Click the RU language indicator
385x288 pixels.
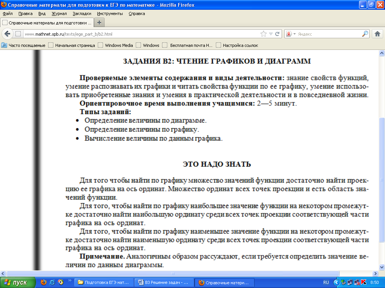pos(326,282)
